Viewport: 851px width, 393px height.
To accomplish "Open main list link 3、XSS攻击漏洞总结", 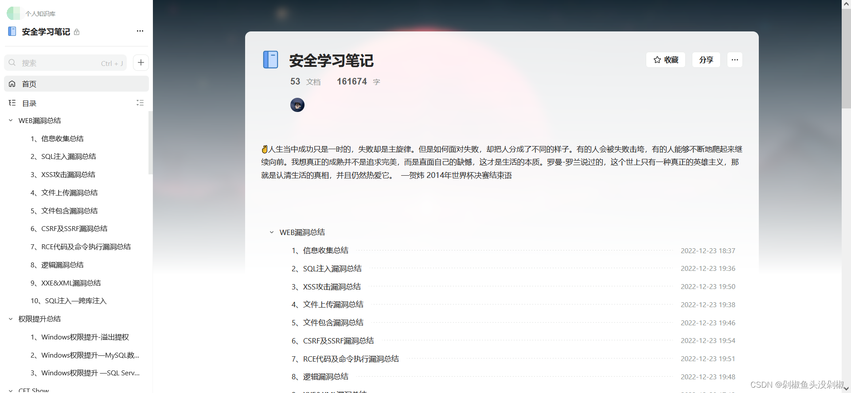I will point(326,287).
